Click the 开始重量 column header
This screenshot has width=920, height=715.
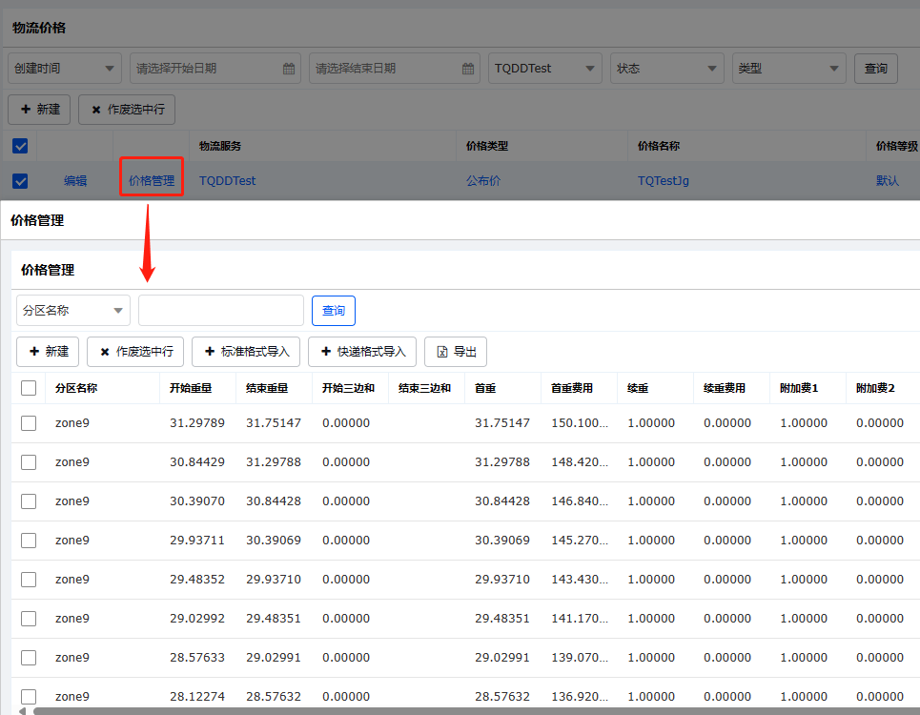tap(191, 388)
